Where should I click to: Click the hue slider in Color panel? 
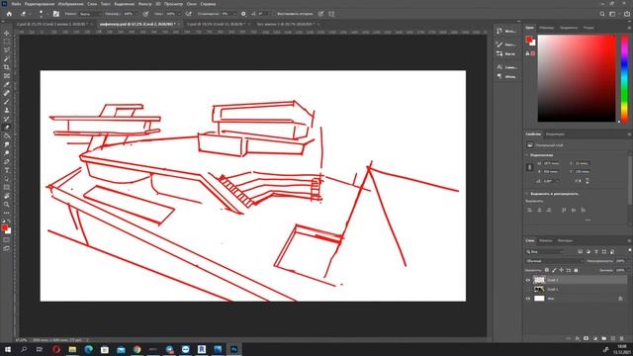click(624, 78)
